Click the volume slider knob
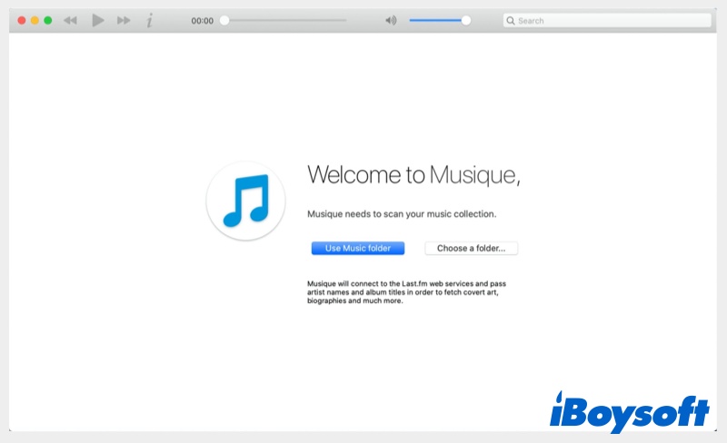 pyautogui.click(x=466, y=20)
